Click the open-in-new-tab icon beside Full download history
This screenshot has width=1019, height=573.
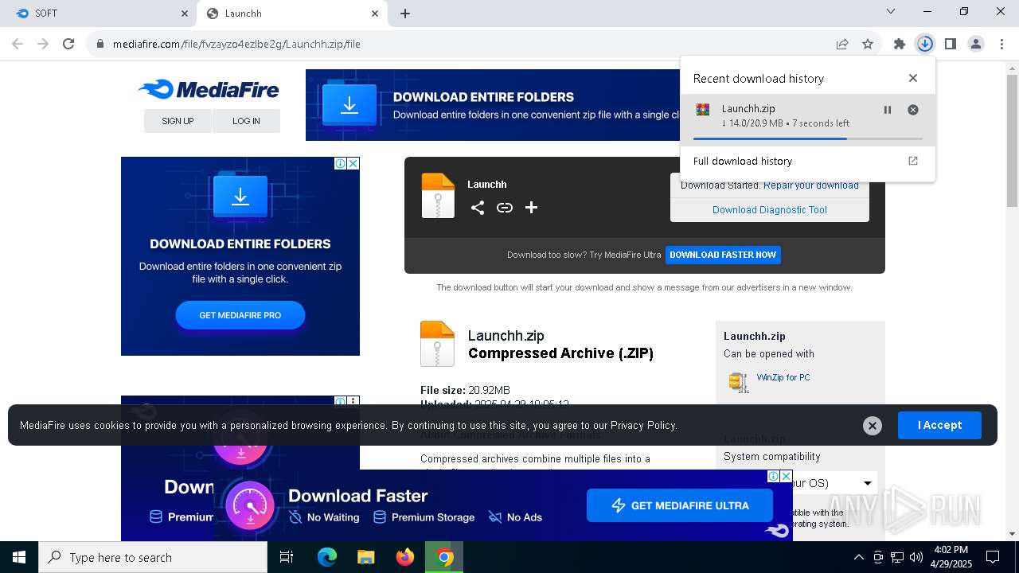click(913, 161)
